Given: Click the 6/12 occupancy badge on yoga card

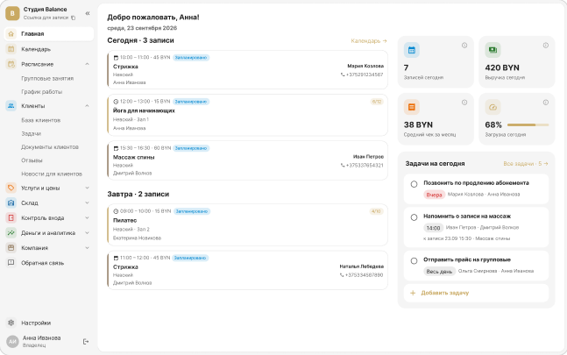Looking at the screenshot, I should click(377, 102).
